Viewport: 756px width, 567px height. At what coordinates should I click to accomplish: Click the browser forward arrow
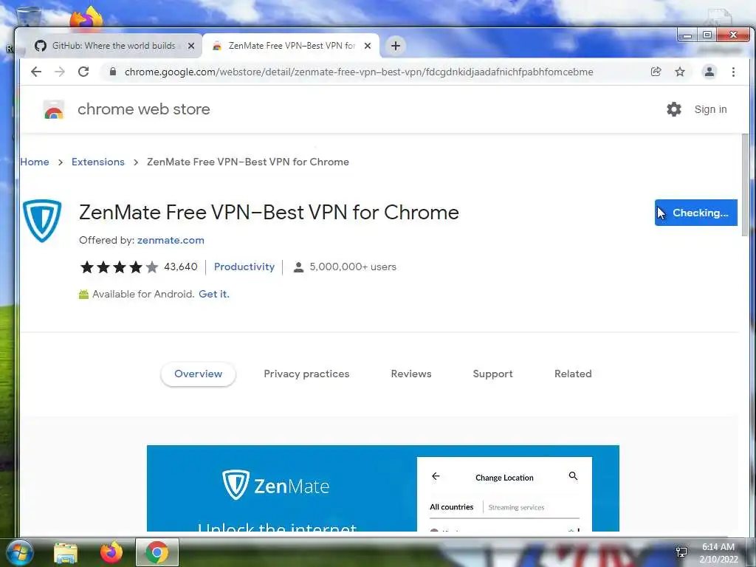point(60,72)
